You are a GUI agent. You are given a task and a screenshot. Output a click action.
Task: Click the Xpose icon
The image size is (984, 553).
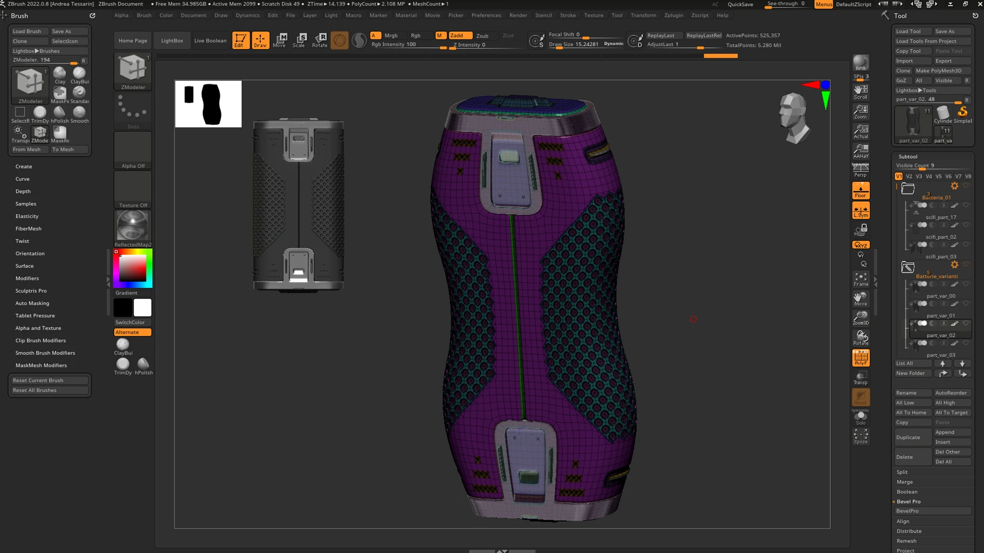click(860, 436)
